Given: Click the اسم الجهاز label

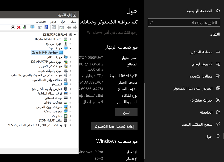Looking at the screenshot, I should pyautogui.click(x=130, y=58).
